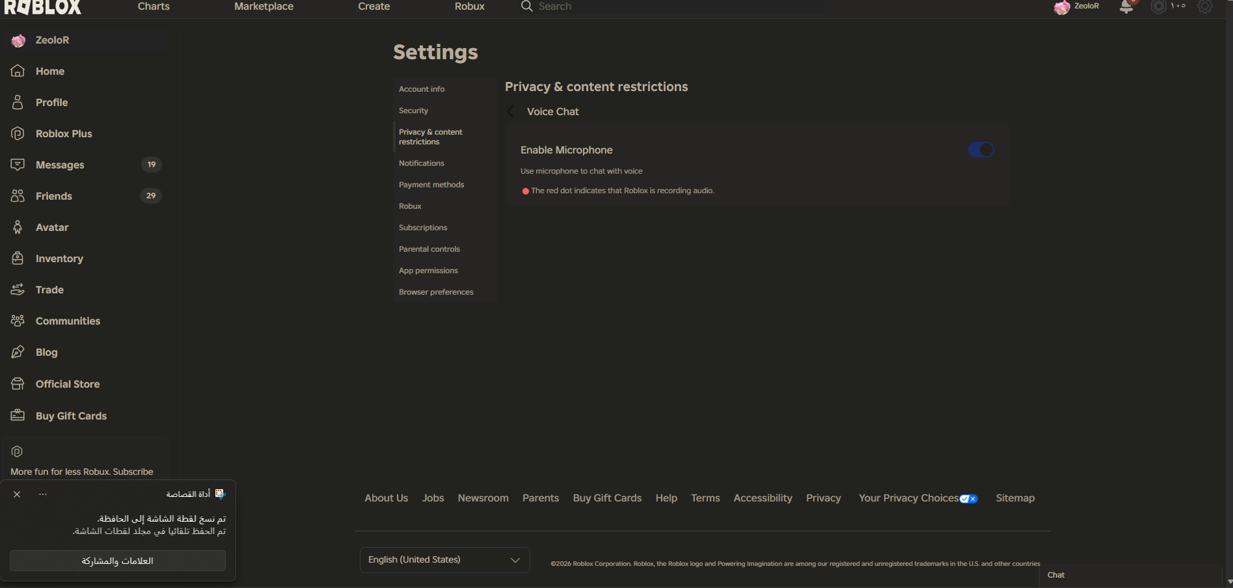Open the Help footer link

pyautogui.click(x=666, y=498)
